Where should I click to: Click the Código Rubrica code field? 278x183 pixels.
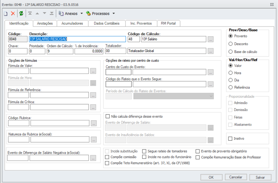pos(19,123)
